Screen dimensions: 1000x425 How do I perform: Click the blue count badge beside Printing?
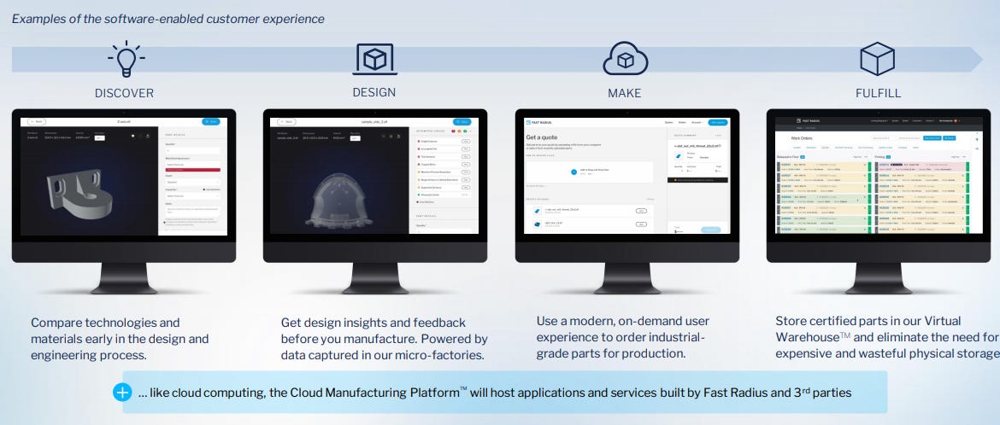pyautogui.click(x=888, y=157)
